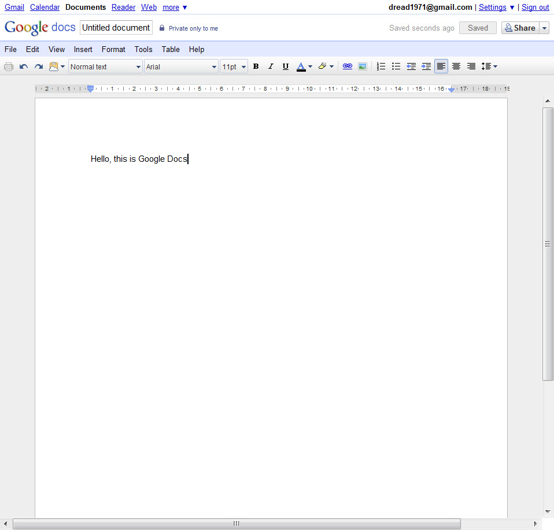
Task: Start a numbered list
Action: pyautogui.click(x=381, y=66)
